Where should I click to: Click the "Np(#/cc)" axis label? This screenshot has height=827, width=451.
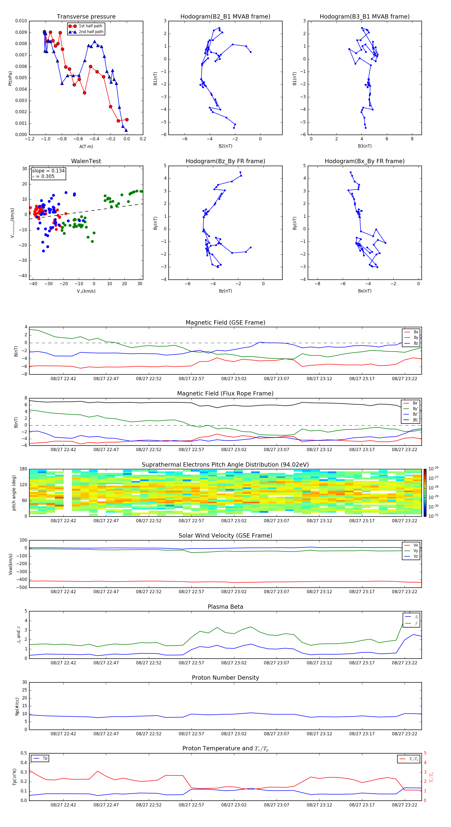point(17,706)
